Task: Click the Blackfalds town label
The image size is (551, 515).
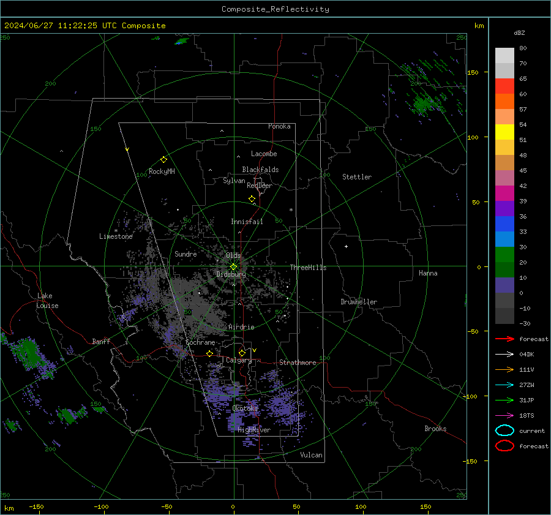Action: pyautogui.click(x=260, y=170)
